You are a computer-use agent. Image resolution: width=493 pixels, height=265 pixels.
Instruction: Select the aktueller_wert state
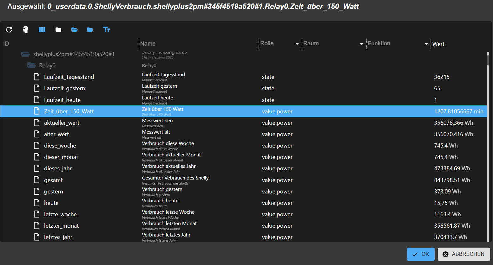tap(244, 123)
